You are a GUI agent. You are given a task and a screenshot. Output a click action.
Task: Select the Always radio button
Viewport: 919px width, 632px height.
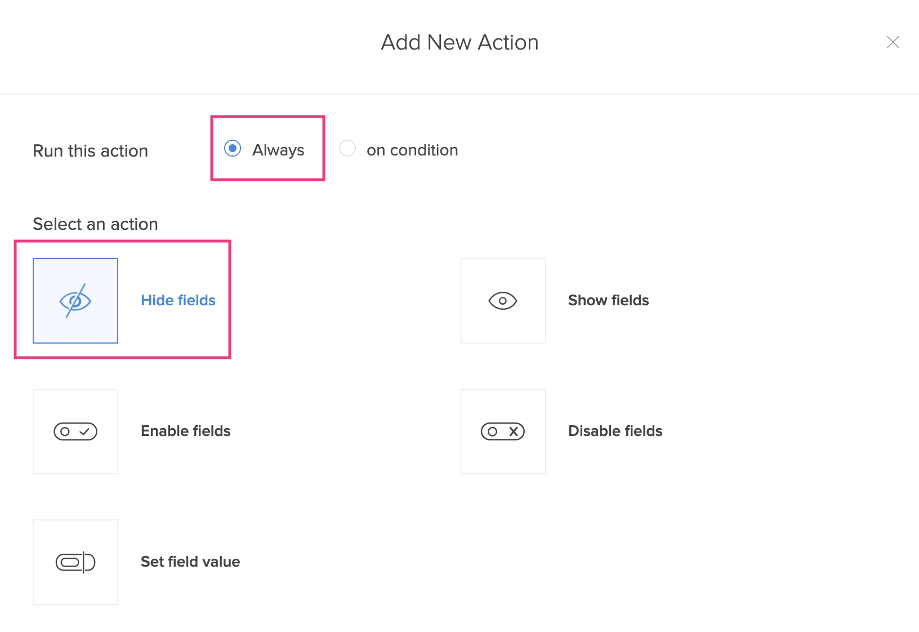pyautogui.click(x=233, y=149)
